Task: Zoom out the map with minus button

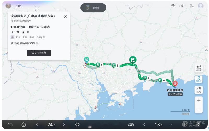Action: click(x=199, y=109)
